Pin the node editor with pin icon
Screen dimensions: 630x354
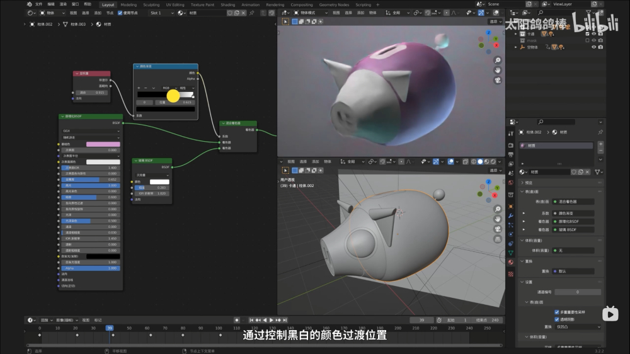[x=252, y=13]
